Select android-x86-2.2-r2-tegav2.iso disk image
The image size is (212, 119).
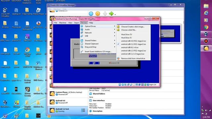tap(133, 54)
